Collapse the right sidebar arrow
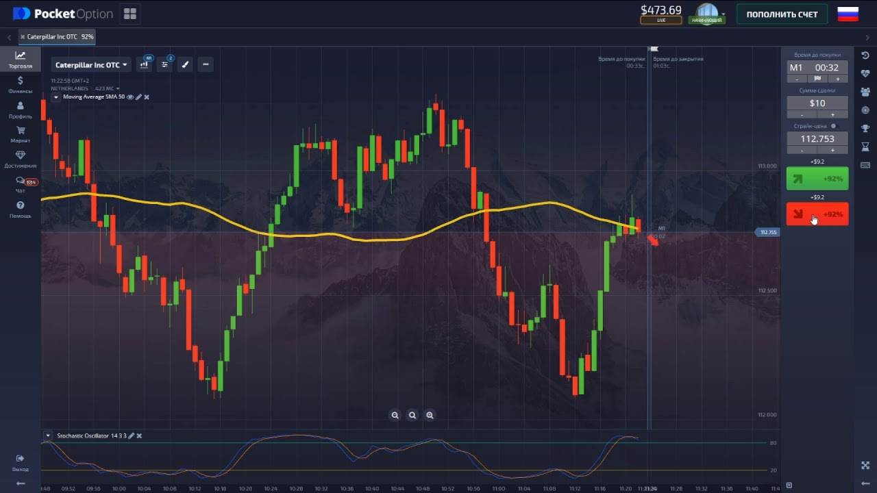Image resolution: width=877 pixels, height=493 pixels. (x=865, y=483)
